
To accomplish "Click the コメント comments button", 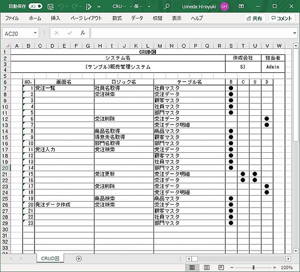I will point(281,18).
